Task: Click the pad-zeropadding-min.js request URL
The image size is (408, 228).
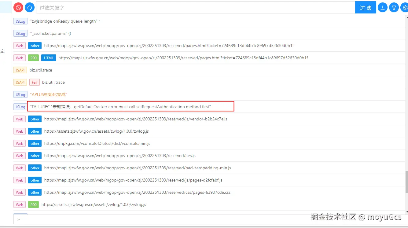Action: 137,168
